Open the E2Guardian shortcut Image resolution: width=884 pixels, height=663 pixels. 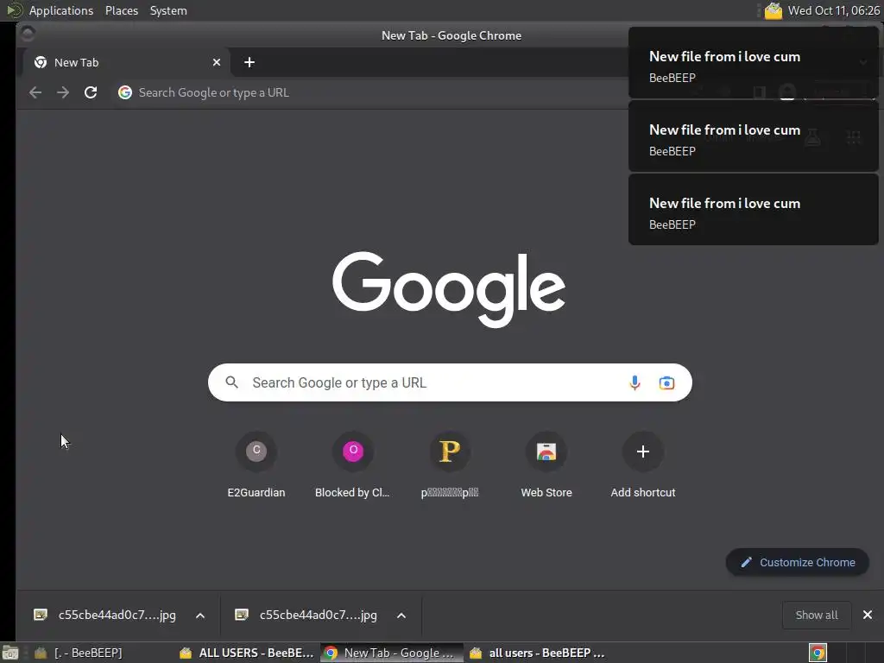[x=256, y=464]
